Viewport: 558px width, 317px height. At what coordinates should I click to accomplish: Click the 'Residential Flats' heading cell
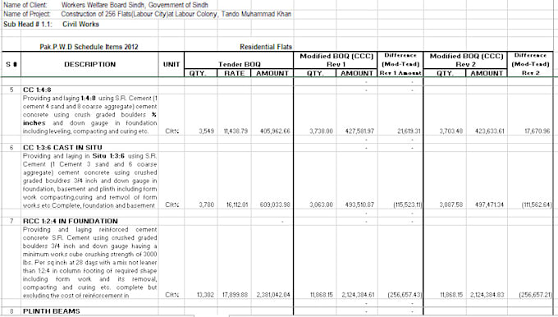266,47
